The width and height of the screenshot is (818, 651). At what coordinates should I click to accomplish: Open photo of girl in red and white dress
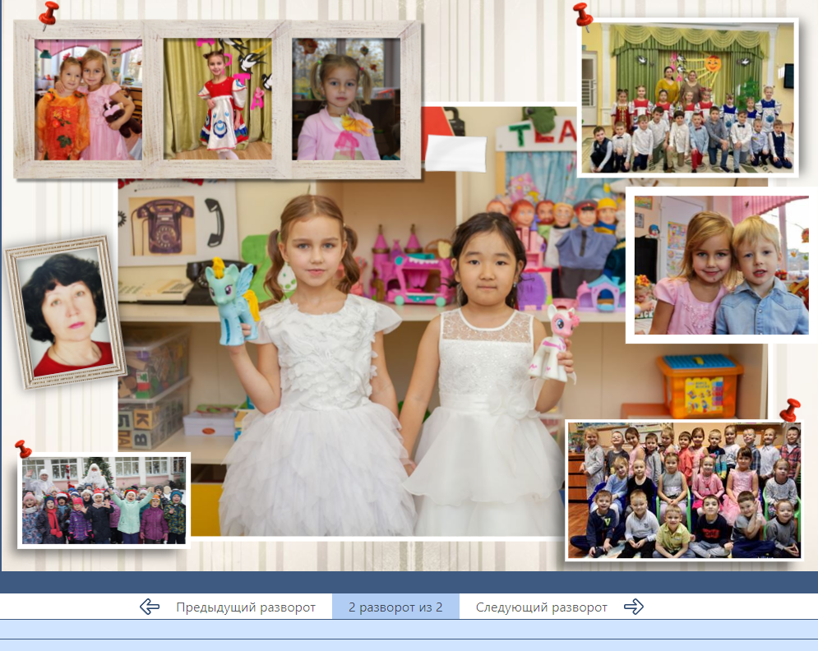pos(217,99)
